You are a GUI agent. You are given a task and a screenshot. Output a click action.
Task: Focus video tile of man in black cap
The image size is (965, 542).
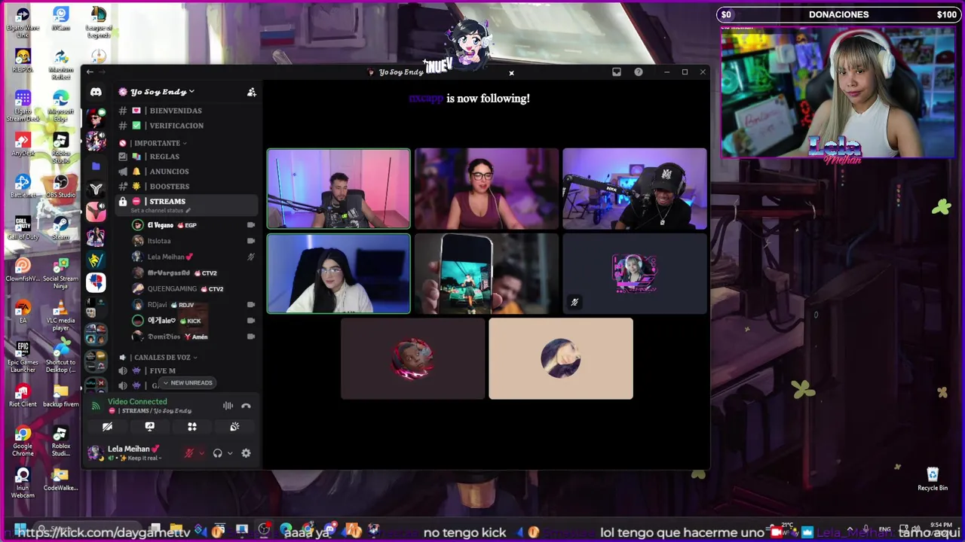(635, 189)
